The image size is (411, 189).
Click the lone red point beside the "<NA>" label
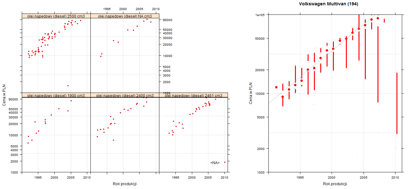tap(224, 162)
